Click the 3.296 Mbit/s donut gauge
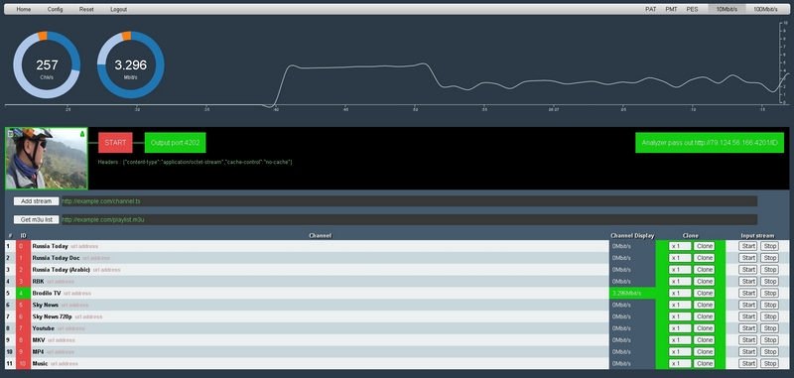794x378 pixels. 131,64
